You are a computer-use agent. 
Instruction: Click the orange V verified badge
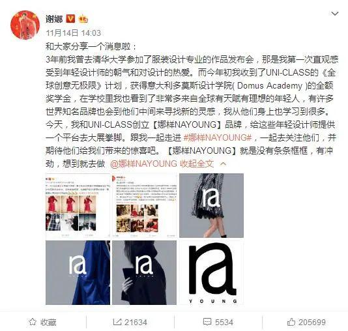point(70,19)
